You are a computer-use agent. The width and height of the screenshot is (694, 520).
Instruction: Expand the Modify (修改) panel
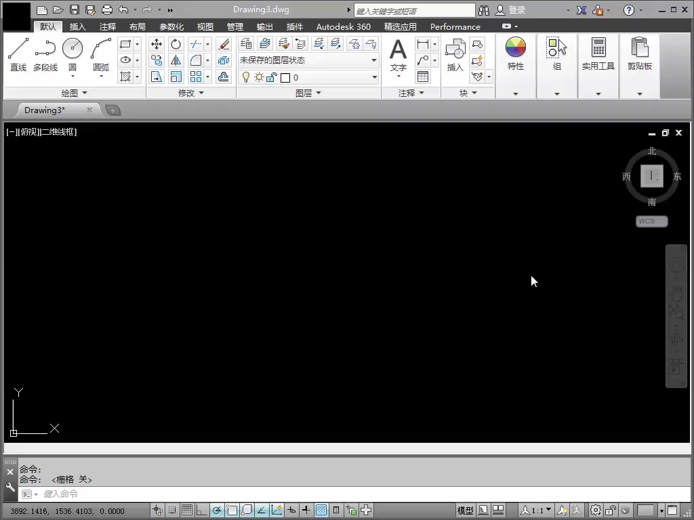point(190,93)
